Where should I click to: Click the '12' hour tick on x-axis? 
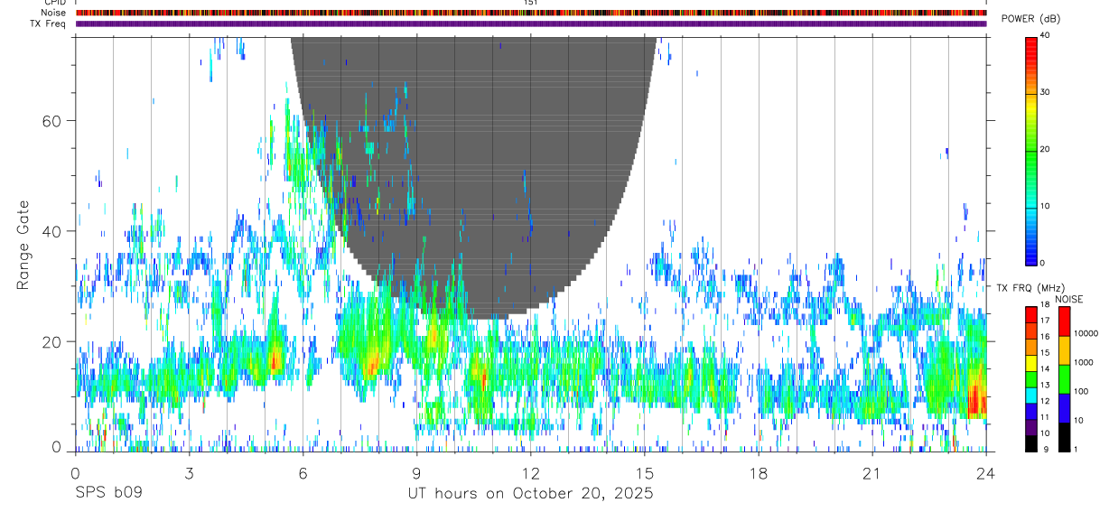(531, 472)
